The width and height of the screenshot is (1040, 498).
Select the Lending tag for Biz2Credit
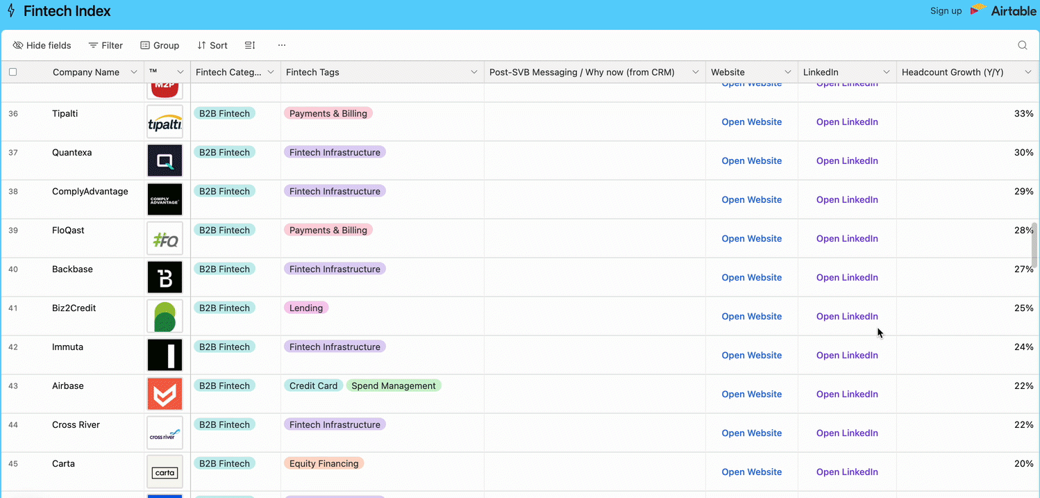tap(306, 308)
